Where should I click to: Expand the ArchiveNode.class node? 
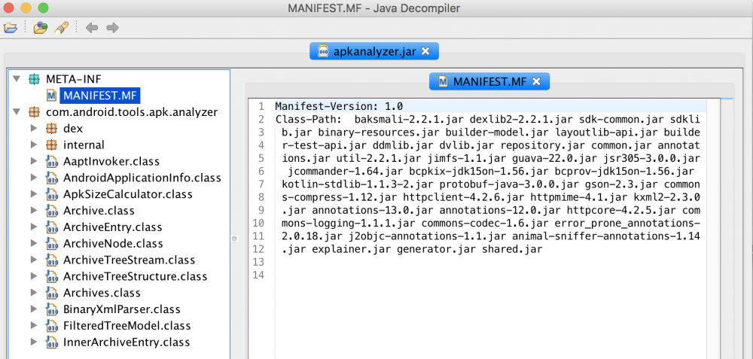34,243
